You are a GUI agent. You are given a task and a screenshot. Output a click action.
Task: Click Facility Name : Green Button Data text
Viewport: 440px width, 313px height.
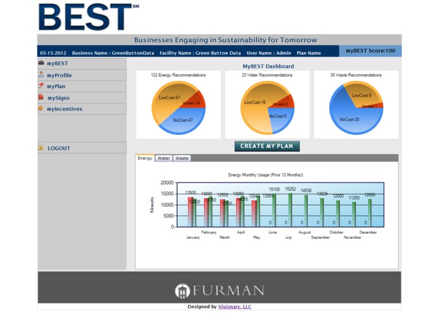click(x=200, y=53)
